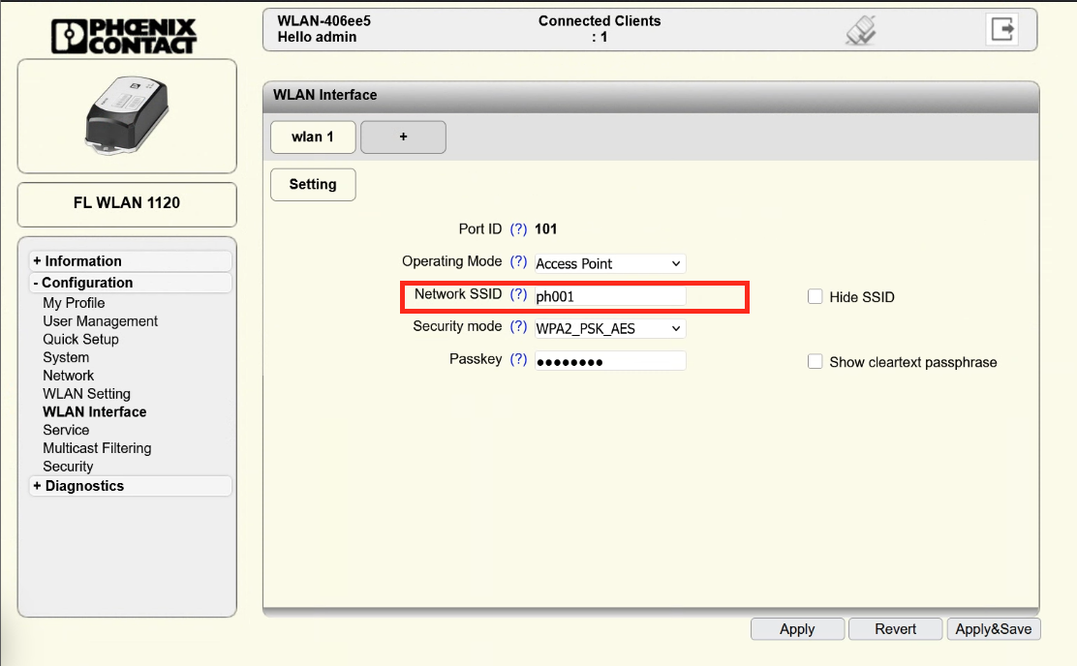Click the Network SSID text field
Screen dimensions: 1077x666
pyautogui.click(x=609, y=296)
